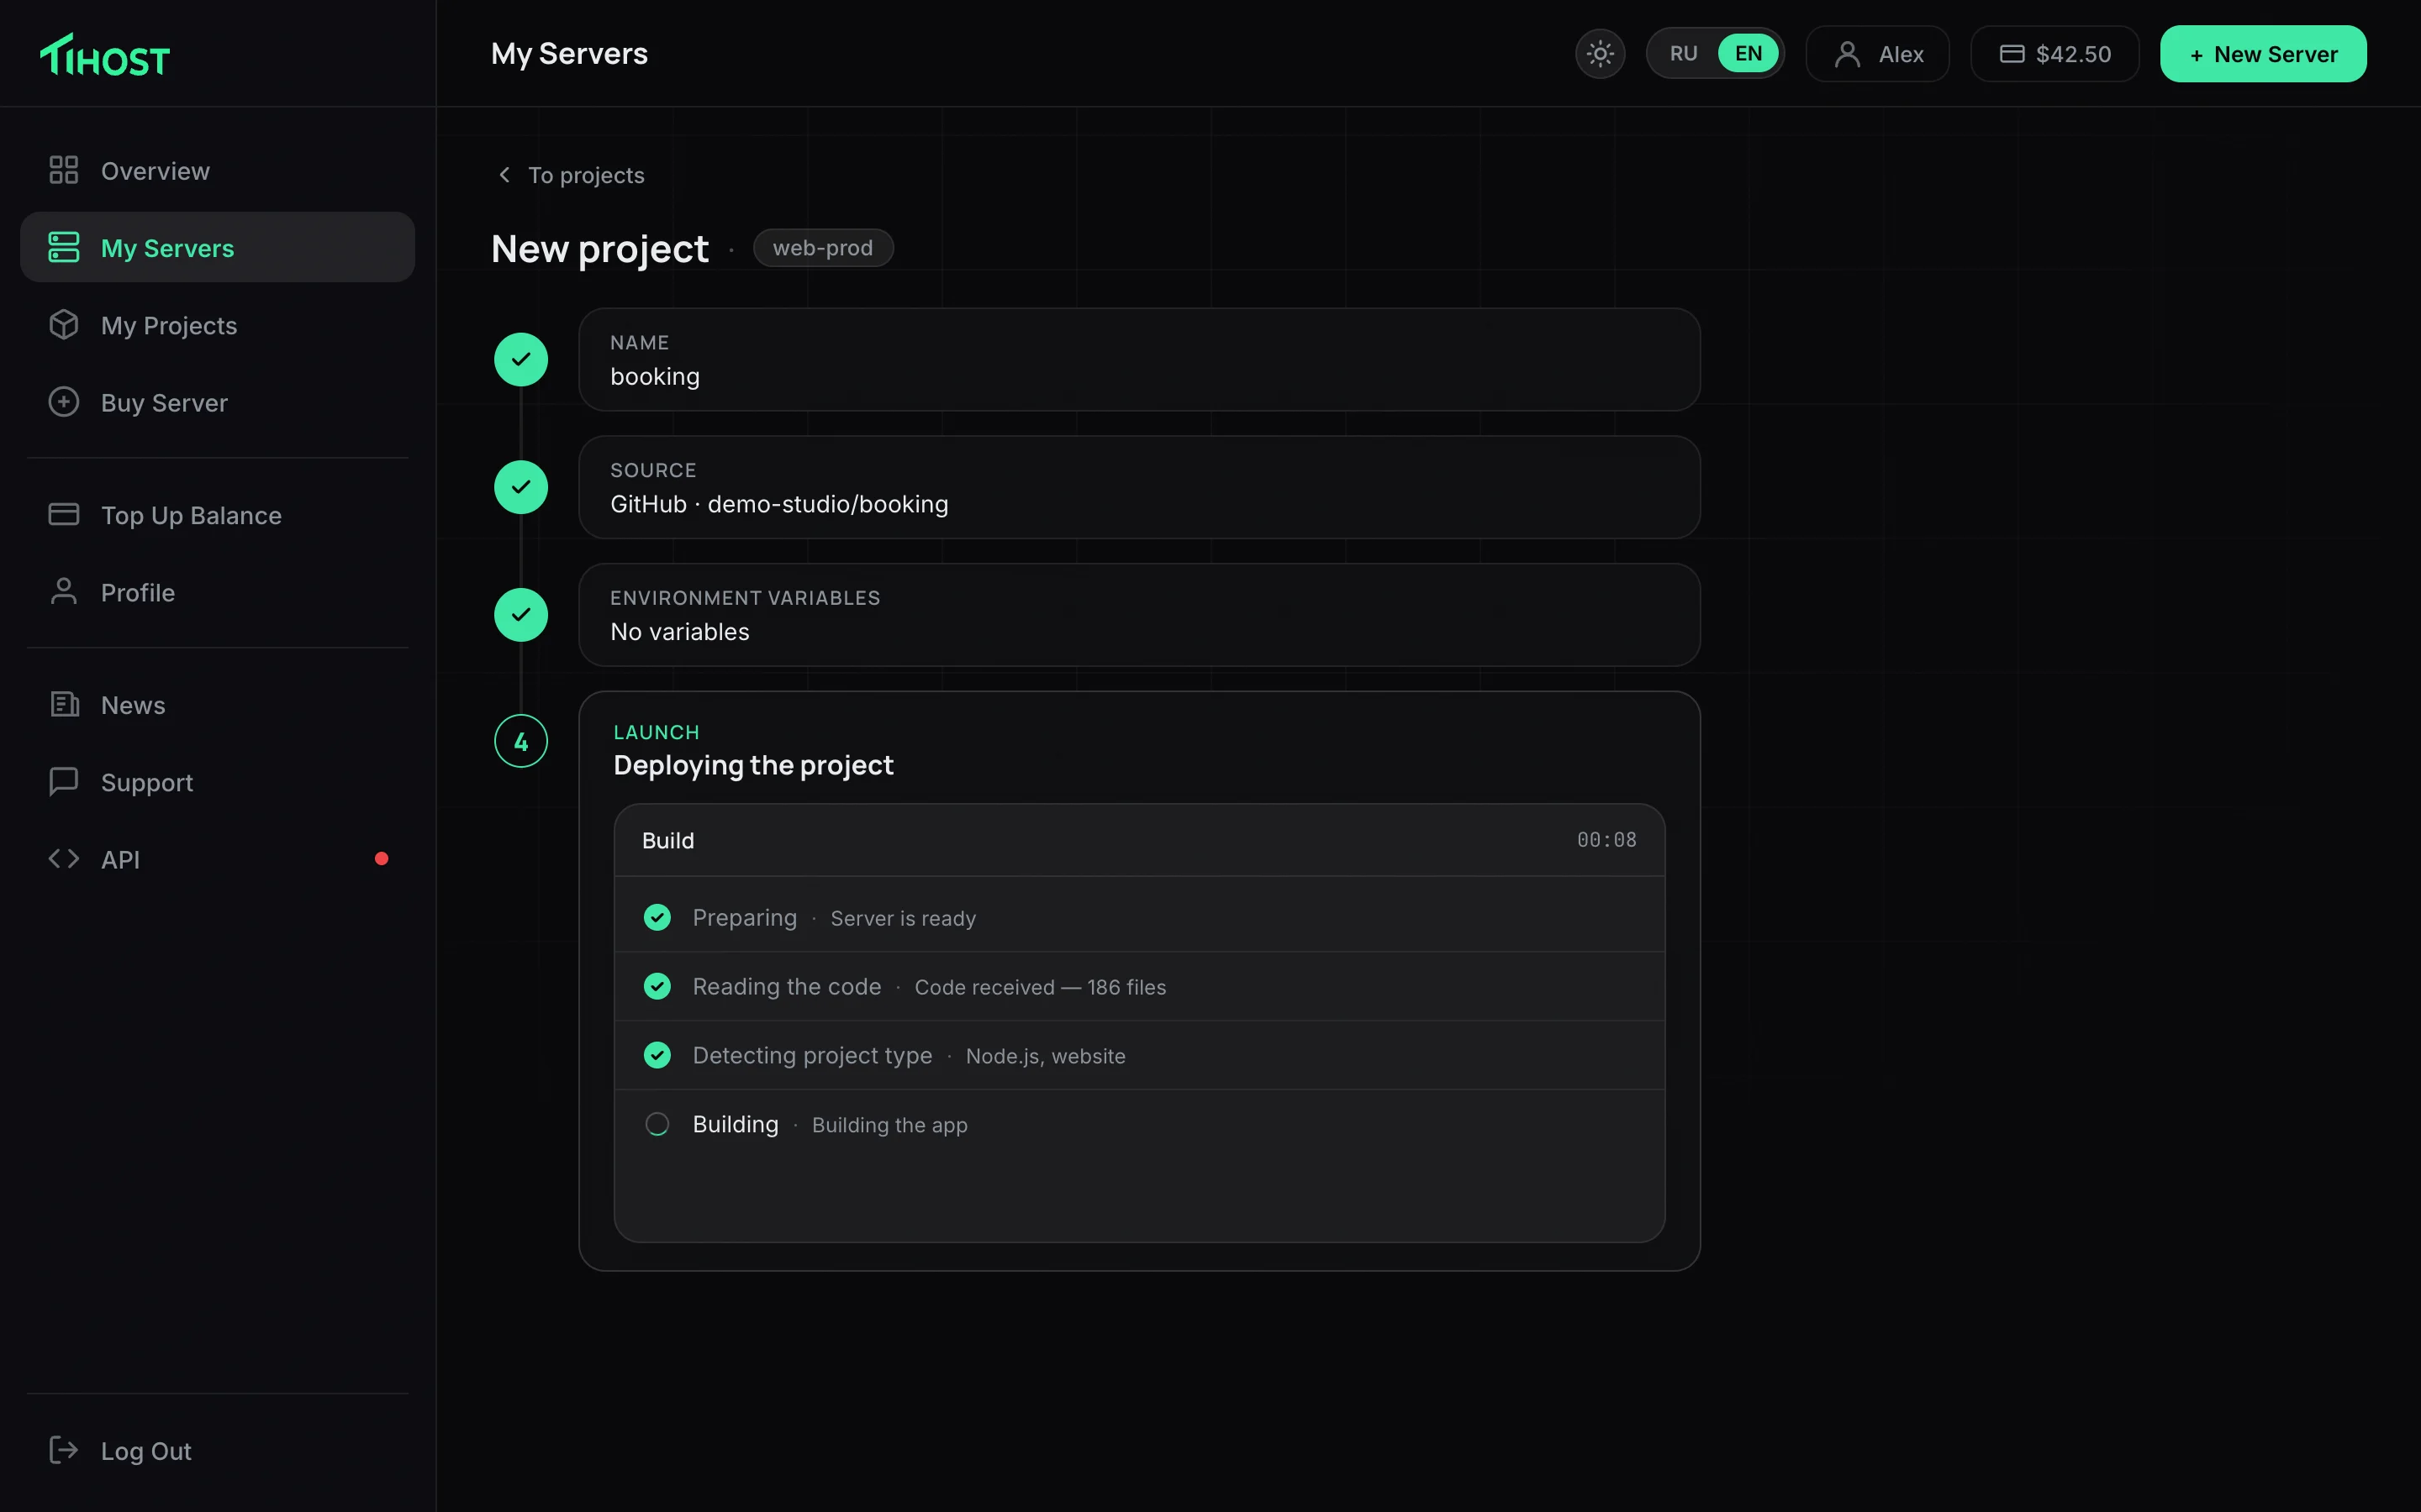Image resolution: width=2421 pixels, height=1512 pixels.
Task: Click 'Building the app' status text
Action: pos(889,1125)
